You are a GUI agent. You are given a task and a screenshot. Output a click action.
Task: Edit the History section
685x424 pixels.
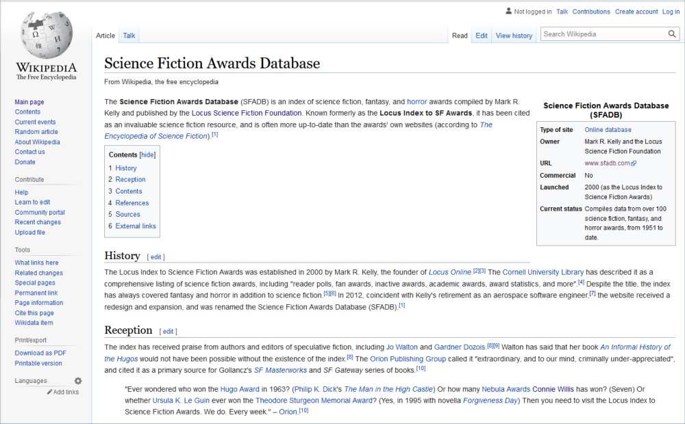tap(156, 257)
